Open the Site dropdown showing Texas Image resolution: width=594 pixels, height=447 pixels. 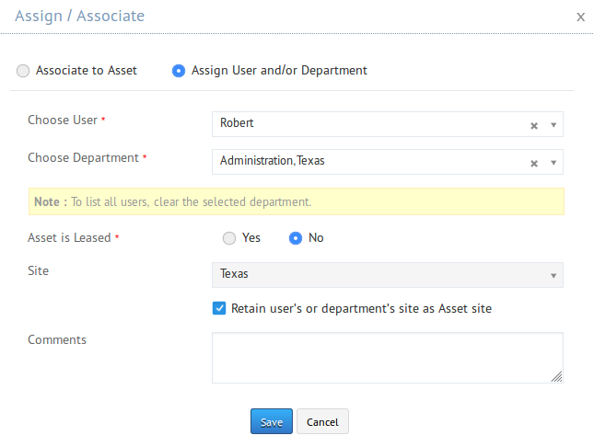(553, 275)
